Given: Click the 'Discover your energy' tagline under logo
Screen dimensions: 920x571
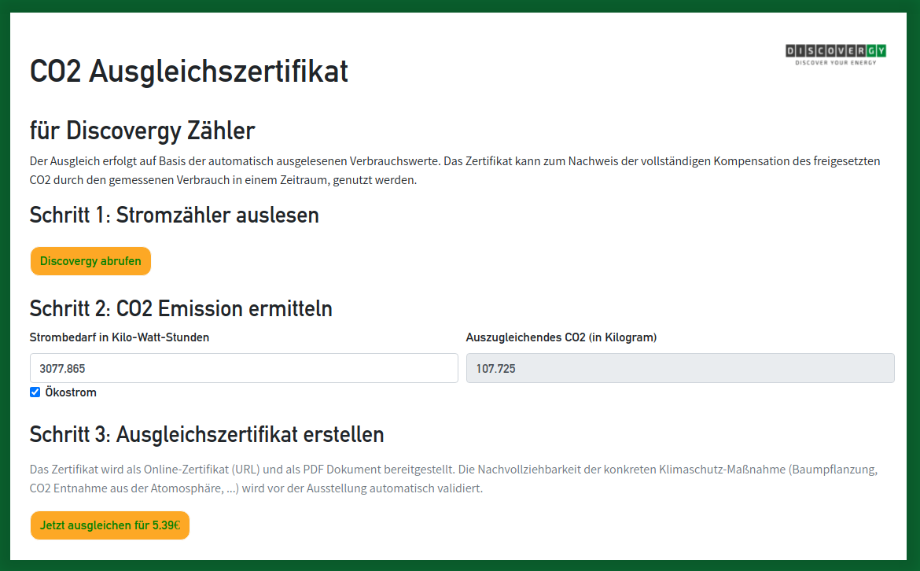Looking at the screenshot, I should pyautogui.click(x=836, y=62).
